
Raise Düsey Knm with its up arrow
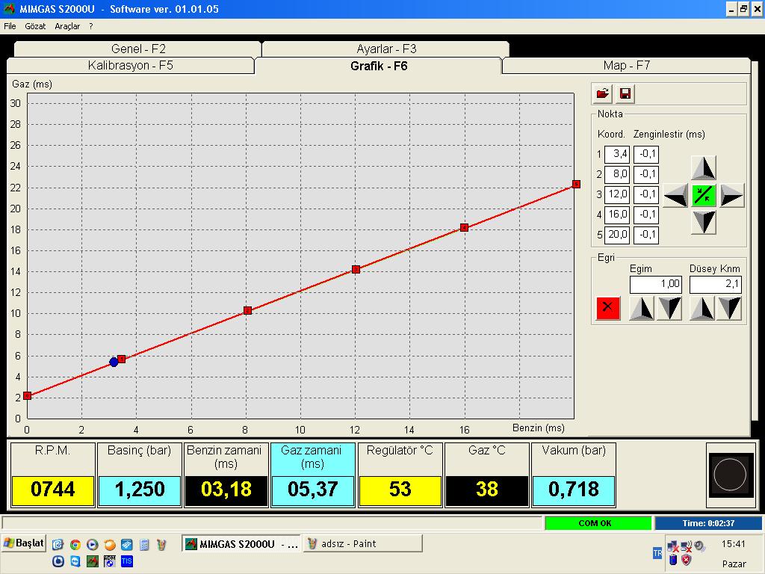pos(701,308)
